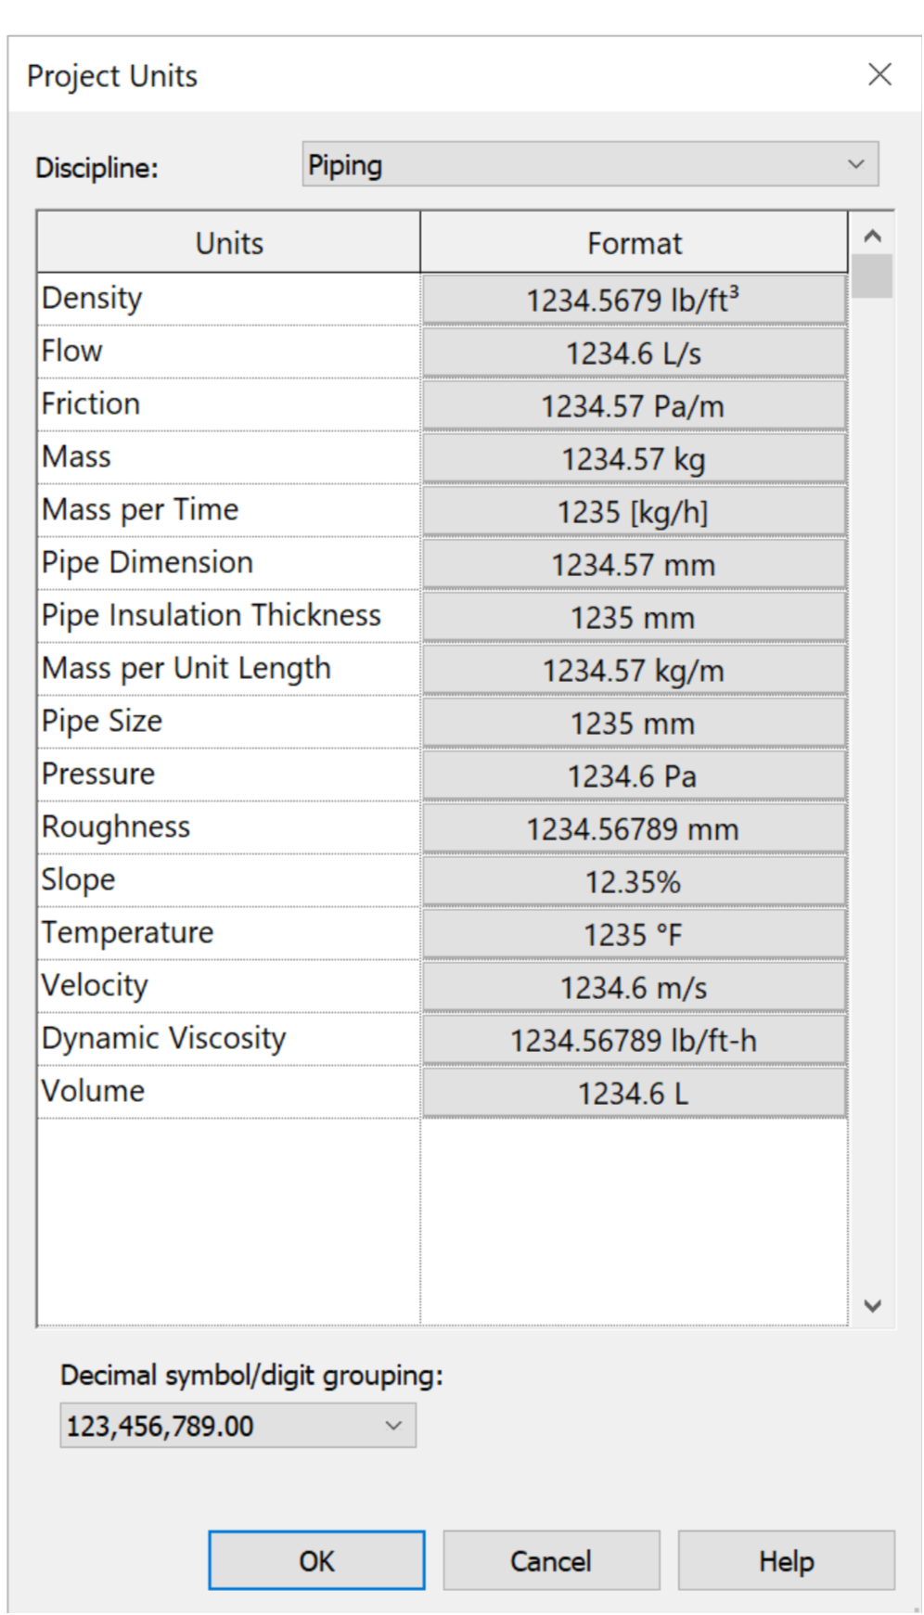Modify the Roughness format button

click(x=634, y=828)
